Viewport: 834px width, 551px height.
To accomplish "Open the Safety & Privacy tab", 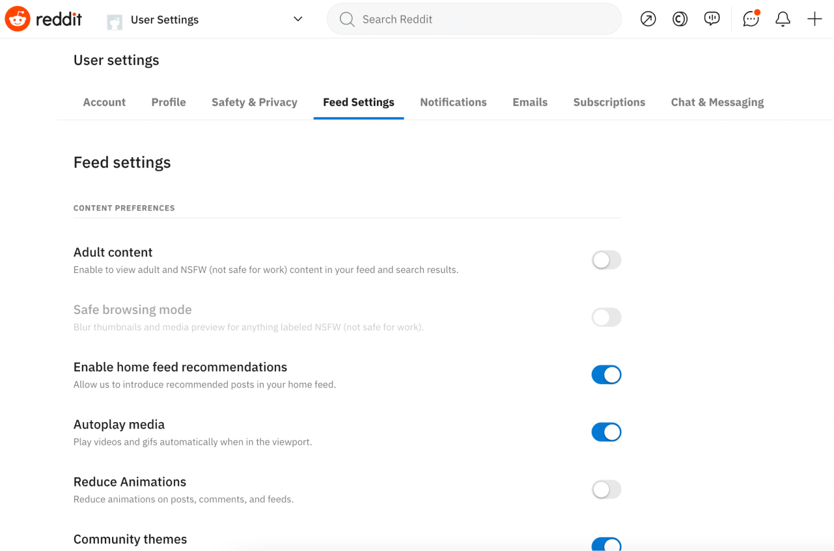I will pos(254,102).
